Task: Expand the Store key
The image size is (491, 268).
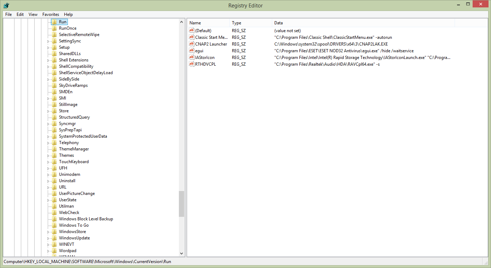Action: tap(48, 111)
